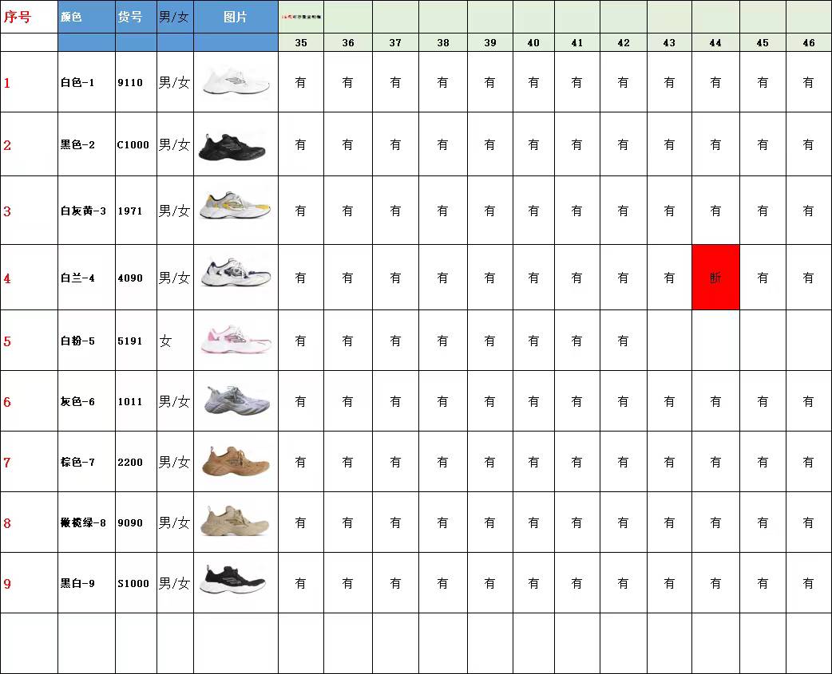Image resolution: width=832 pixels, height=674 pixels.
Task: Select the 序号 header cell
Action: [29, 17]
